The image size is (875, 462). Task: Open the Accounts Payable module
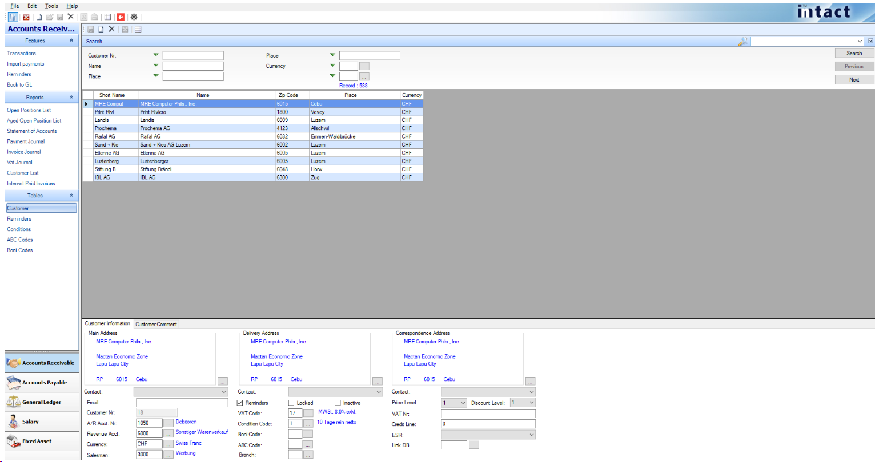(x=42, y=382)
